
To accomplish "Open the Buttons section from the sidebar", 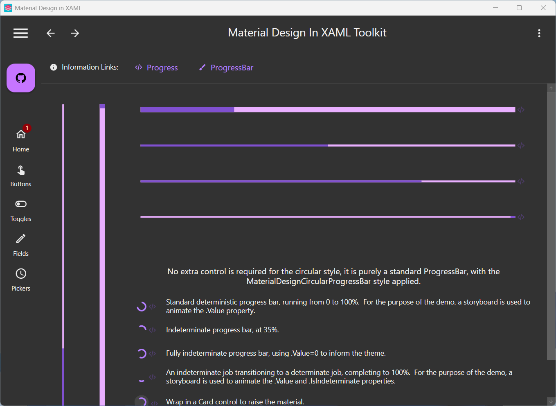I will (21, 170).
